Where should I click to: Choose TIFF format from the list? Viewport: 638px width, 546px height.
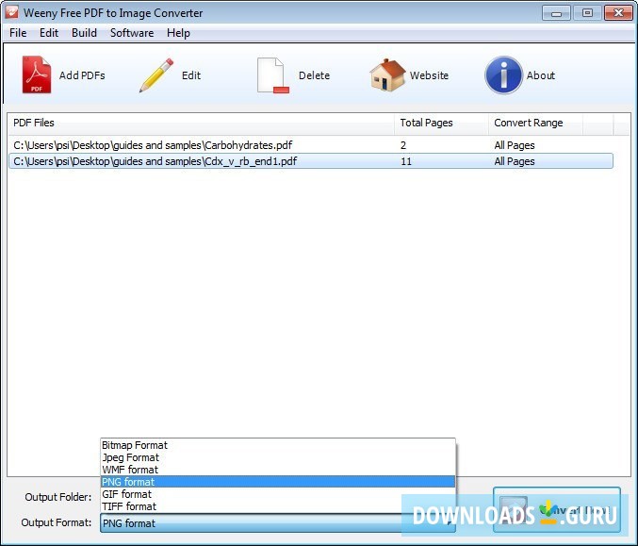[278, 506]
